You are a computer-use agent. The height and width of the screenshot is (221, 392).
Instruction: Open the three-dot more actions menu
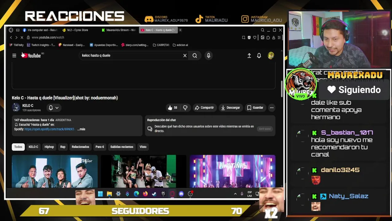click(x=271, y=108)
